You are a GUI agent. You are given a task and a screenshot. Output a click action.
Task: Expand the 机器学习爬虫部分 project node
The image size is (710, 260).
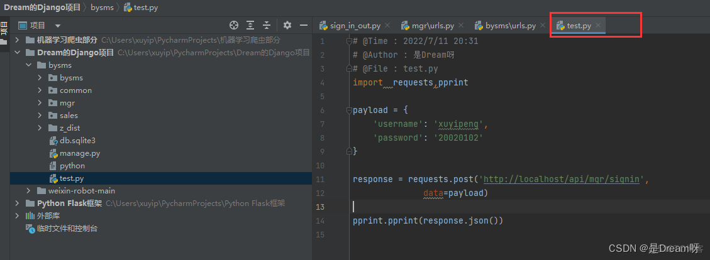17,40
